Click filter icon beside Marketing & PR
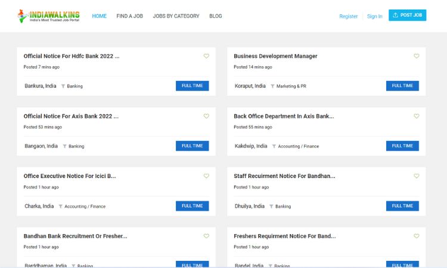 [272, 86]
